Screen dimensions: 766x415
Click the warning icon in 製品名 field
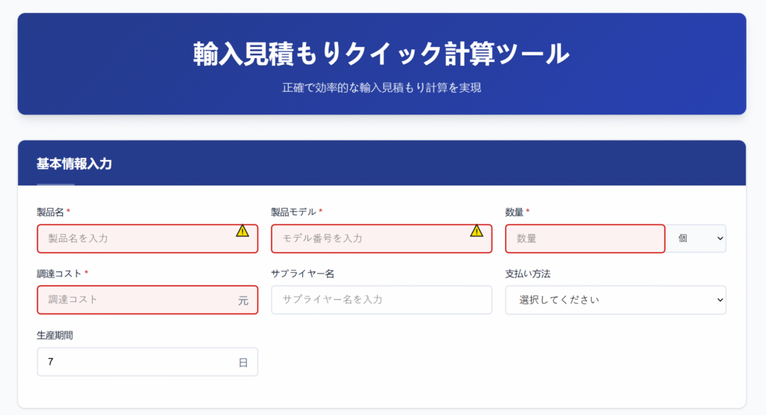(242, 231)
